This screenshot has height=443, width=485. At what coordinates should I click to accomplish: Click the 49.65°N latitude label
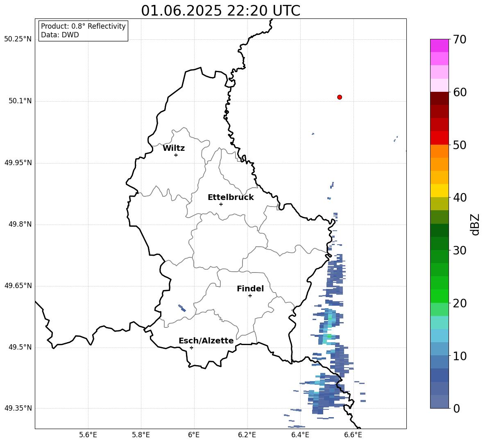[18, 286]
